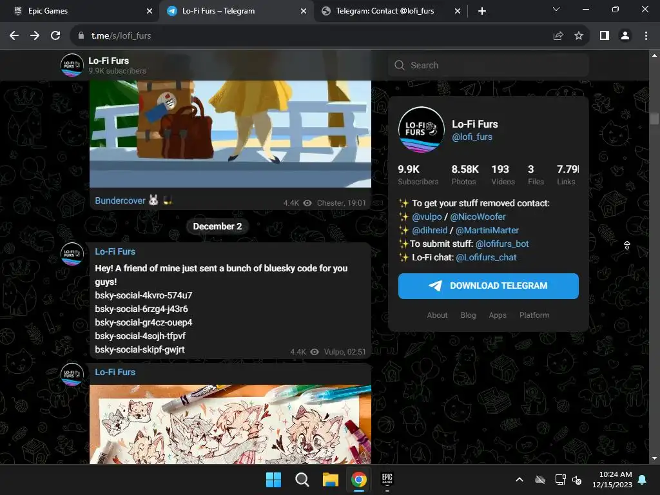Open the About footer link
This screenshot has width=660, height=495.
click(437, 315)
